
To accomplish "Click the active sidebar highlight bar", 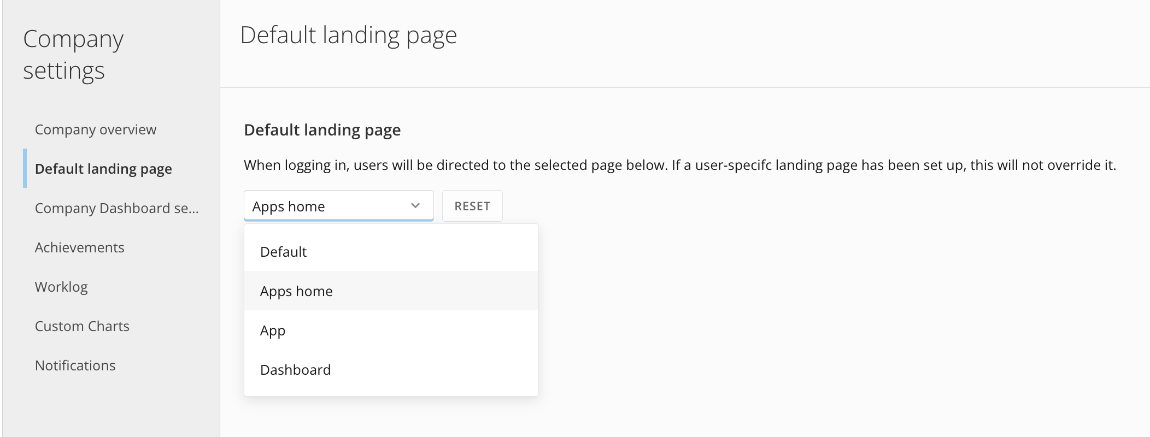I will point(25,169).
